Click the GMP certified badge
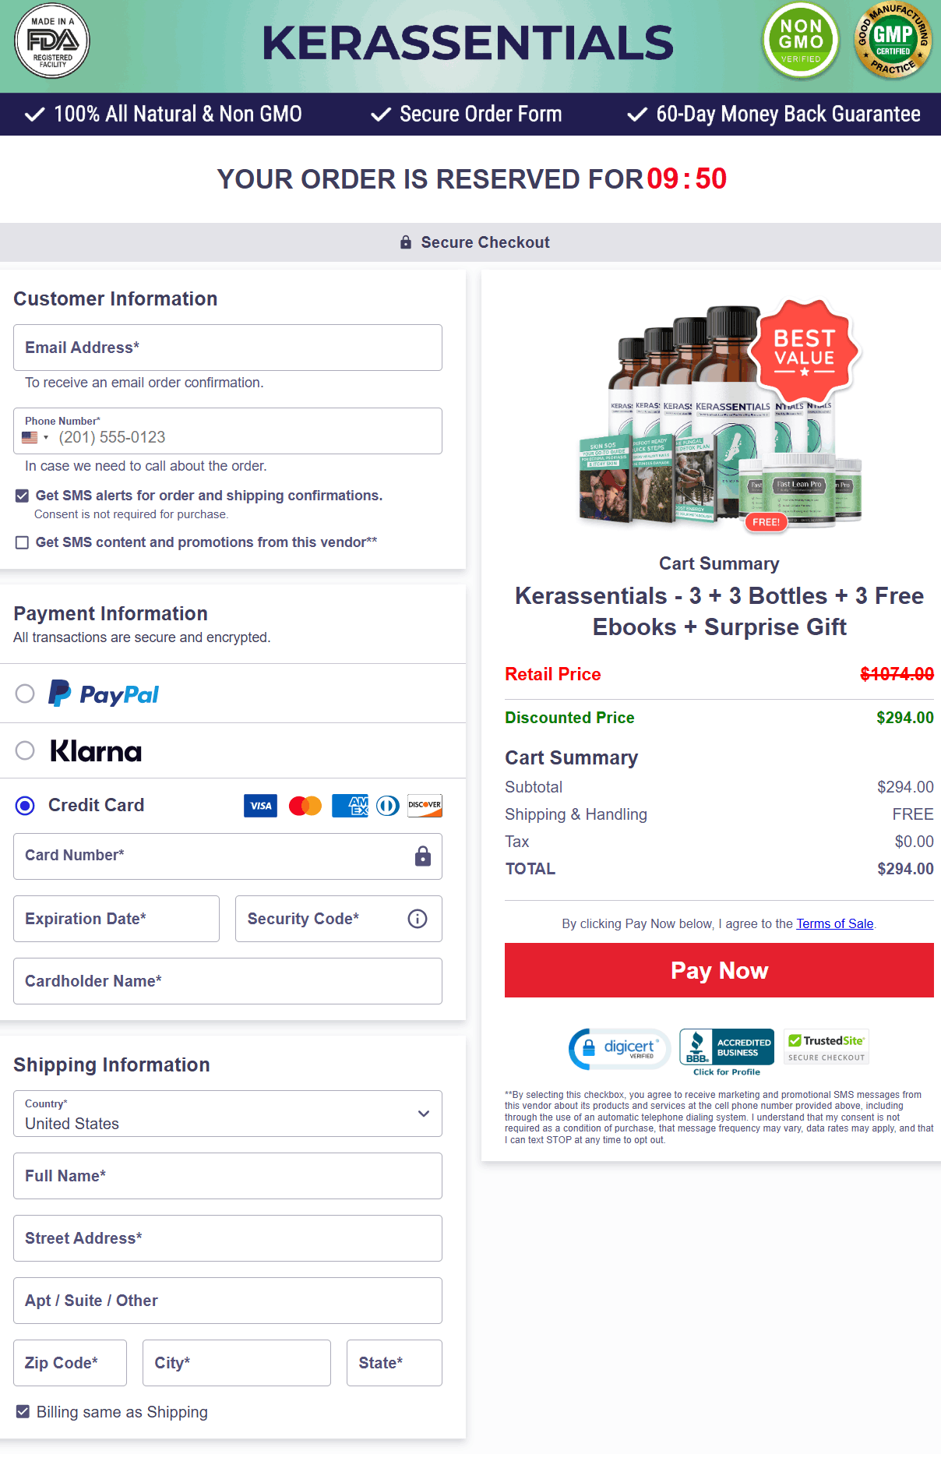Image resolution: width=941 pixels, height=1458 pixels. [893, 41]
